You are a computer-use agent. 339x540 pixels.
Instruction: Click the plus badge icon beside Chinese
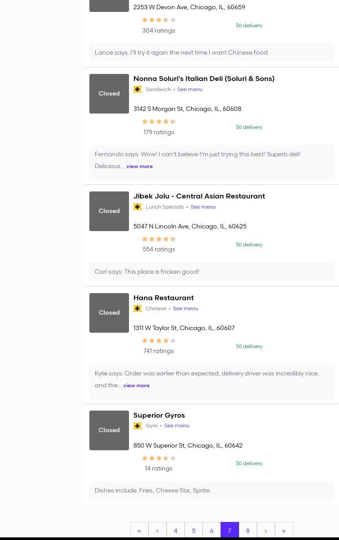pyautogui.click(x=138, y=309)
